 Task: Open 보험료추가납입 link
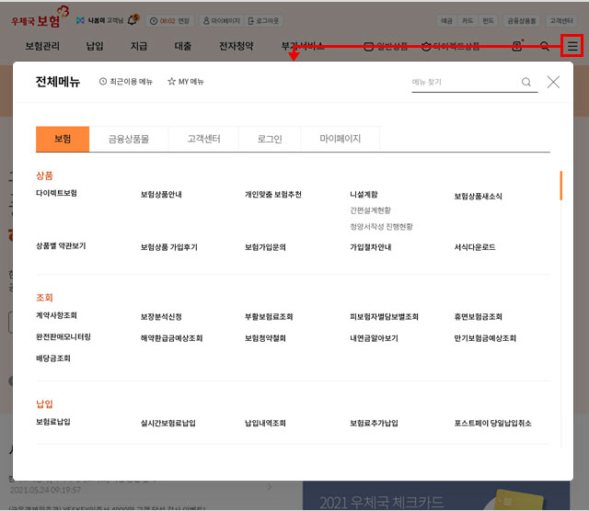pyautogui.click(x=374, y=423)
